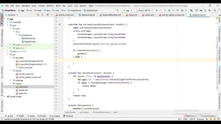Open the Refactor menu

click(50, 6)
